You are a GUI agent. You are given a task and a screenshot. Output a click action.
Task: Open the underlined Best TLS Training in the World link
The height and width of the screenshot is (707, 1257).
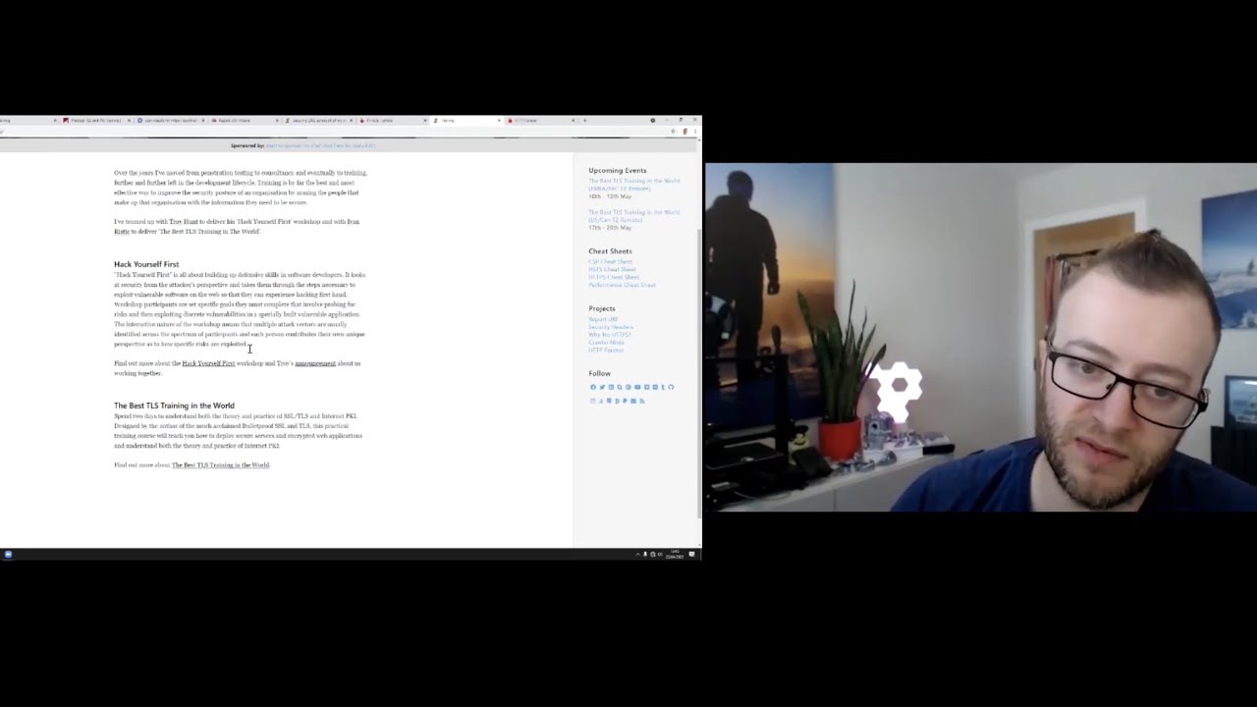tap(220, 465)
